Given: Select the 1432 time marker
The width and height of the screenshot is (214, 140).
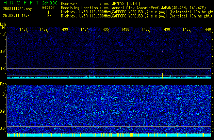Looking at the screenshot, I should click(x=44, y=29).
